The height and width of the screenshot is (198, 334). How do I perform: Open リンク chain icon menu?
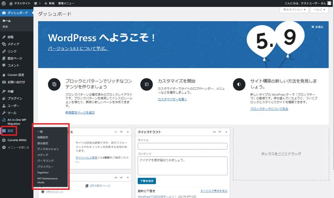[x=4, y=51]
